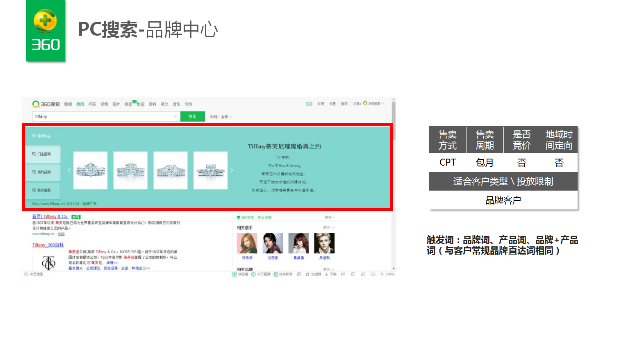619x348 pixels.
Task: Select the first ring thumbnail in the carousel
Action: tap(90, 170)
